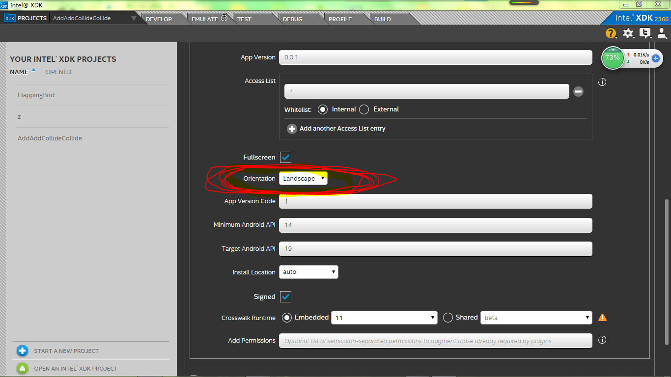Select the External whitelist radio button
This screenshot has width=671, height=377.
coord(364,109)
